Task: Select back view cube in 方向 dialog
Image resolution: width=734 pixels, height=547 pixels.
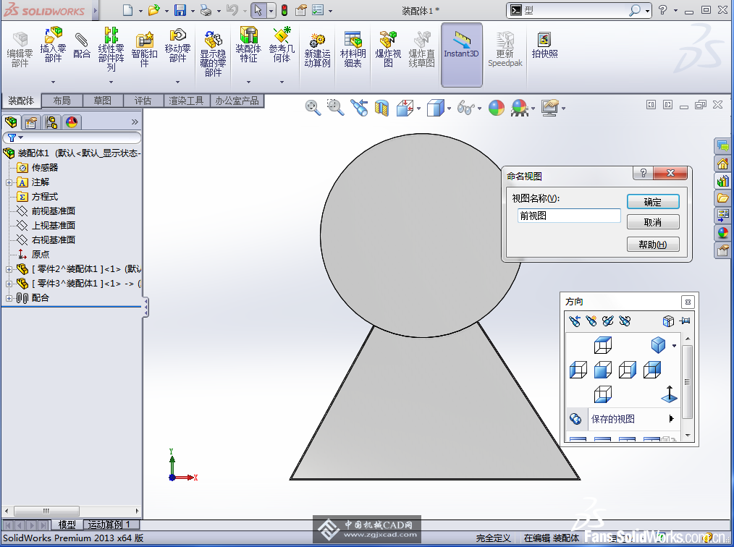Action: point(651,370)
